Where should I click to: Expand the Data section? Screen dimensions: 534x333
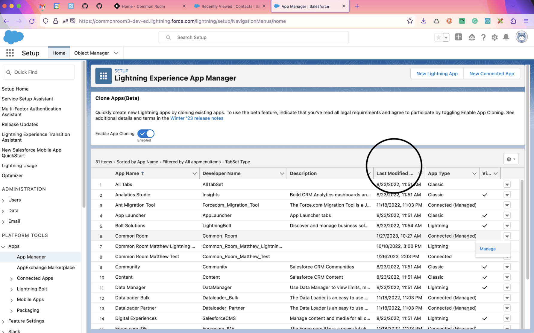point(3,211)
